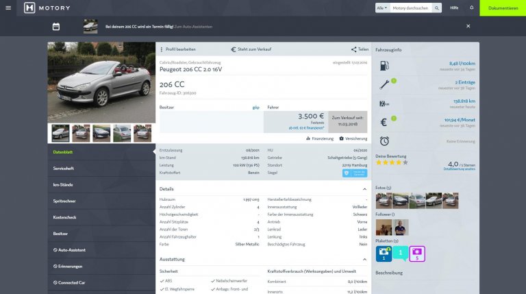The image size is (526, 294).
Task: Select the first thumbnail under main photo
Action: click(60, 133)
